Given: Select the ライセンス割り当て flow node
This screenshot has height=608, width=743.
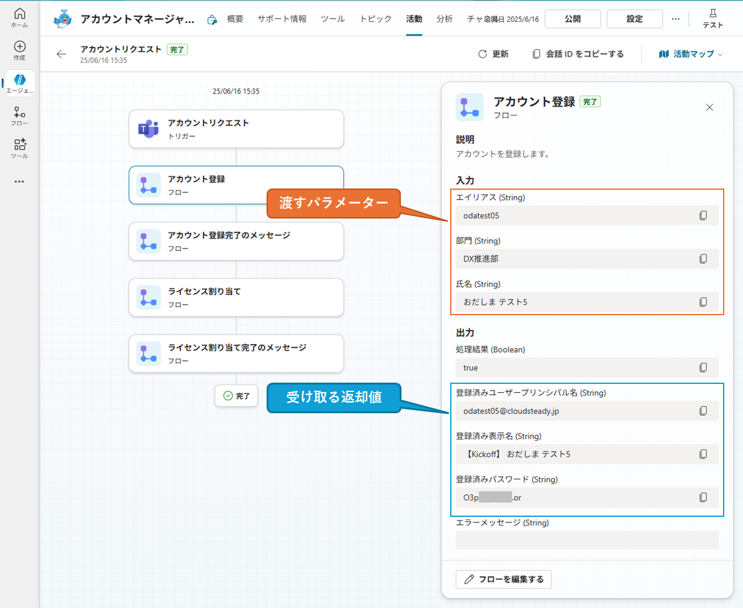Looking at the screenshot, I should click(x=236, y=297).
